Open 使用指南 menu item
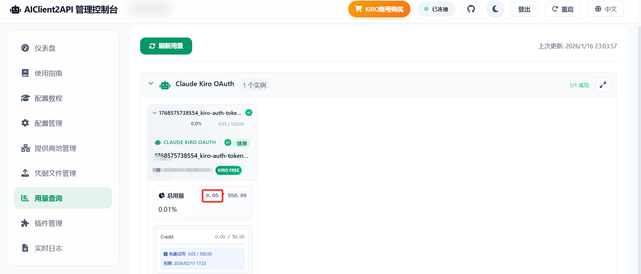Image resolution: width=641 pixels, height=274 pixels. [63, 73]
